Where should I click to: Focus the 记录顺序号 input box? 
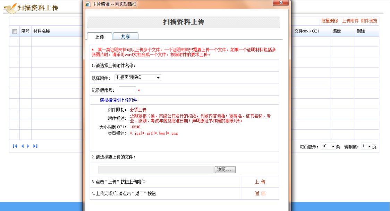127,90
